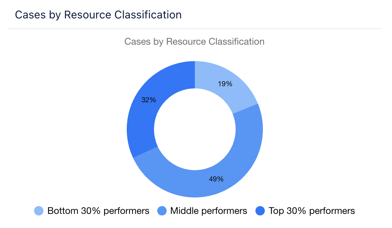Image resolution: width=392 pixels, height=228 pixels.
Task: Toggle Middle performers series via legend text
Action: pos(209,211)
